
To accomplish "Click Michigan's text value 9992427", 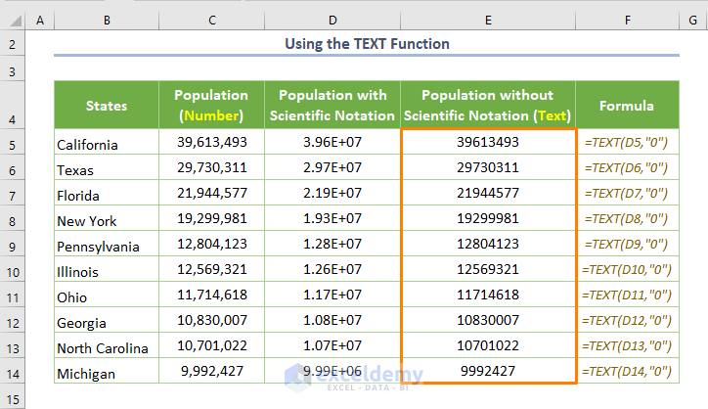I will (x=488, y=372).
